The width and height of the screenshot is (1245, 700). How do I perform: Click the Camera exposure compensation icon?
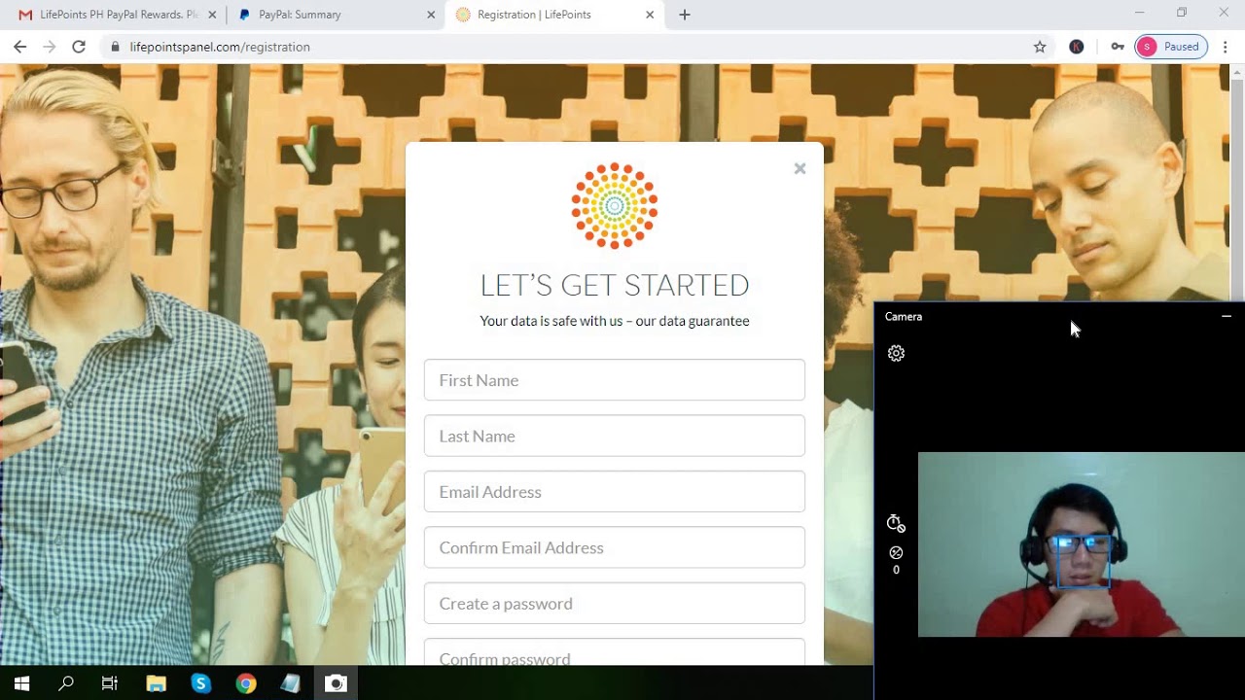click(896, 553)
